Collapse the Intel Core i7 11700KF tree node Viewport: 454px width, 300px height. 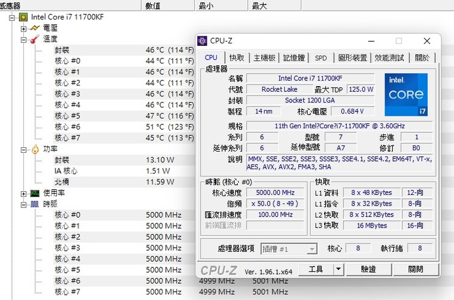(x=12, y=18)
